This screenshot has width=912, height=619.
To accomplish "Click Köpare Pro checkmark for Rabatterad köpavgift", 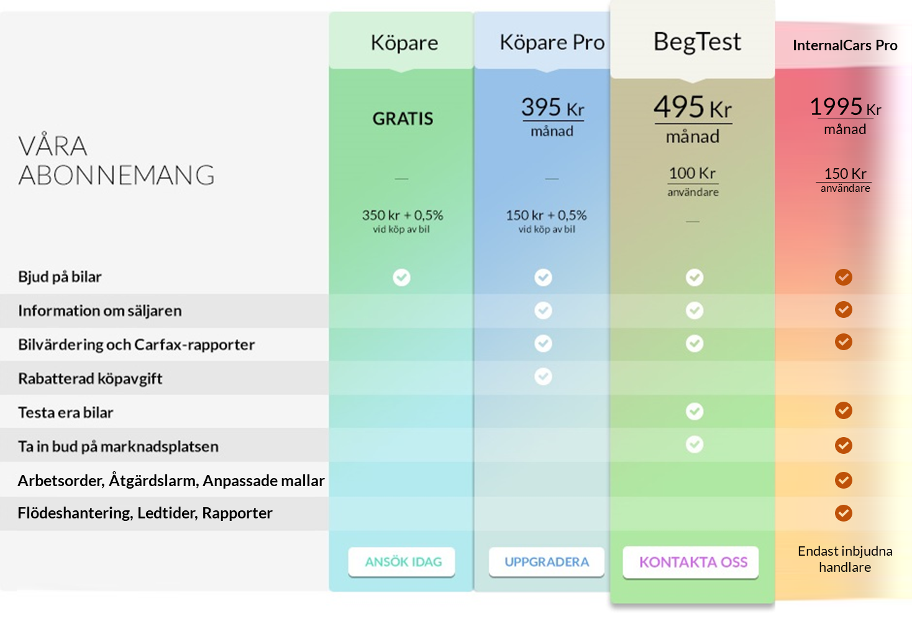I will pyautogui.click(x=544, y=376).
